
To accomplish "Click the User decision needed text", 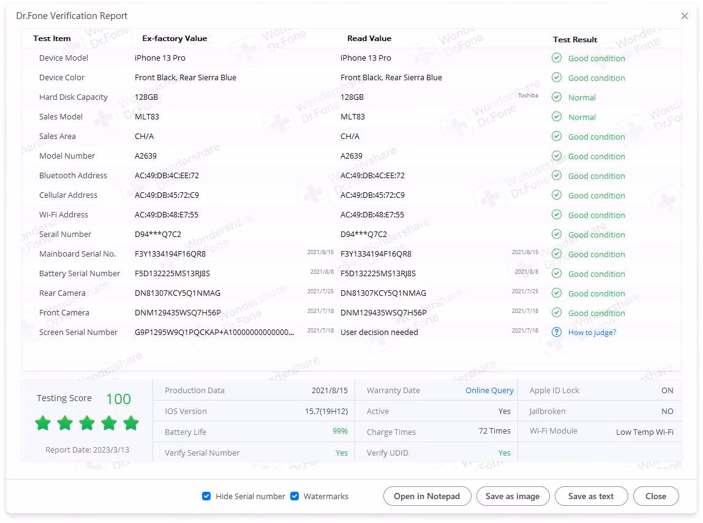I will point(379,333).
